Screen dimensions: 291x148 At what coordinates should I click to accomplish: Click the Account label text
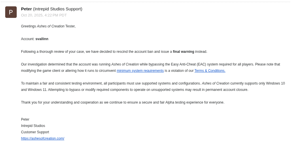pyautogui.click(x=28, y=39)
